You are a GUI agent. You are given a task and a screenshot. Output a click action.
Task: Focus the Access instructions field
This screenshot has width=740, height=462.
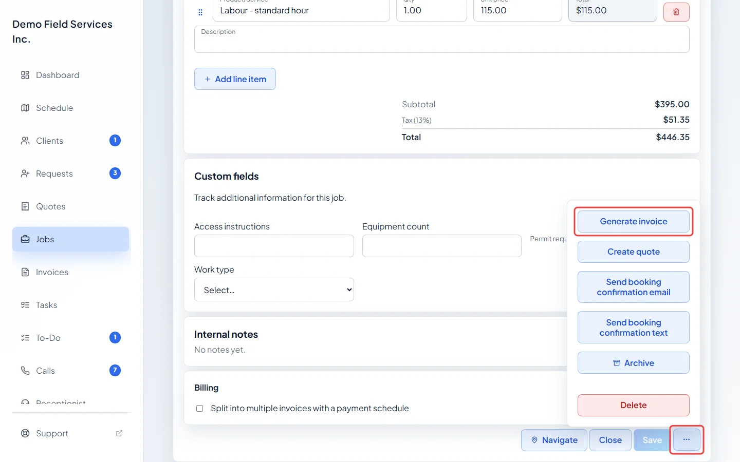[274, 246]
